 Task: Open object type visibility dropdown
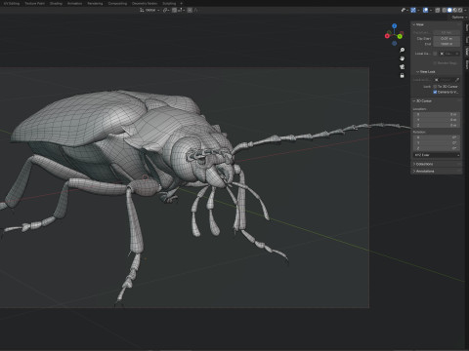(405, 10)
